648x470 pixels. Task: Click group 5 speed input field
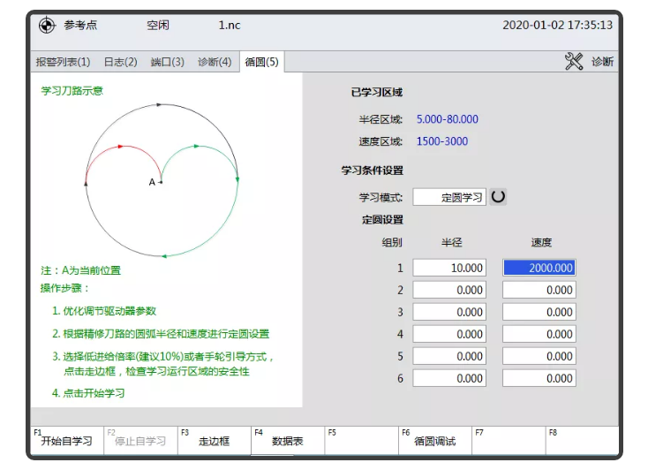click(x=539, y=356)
